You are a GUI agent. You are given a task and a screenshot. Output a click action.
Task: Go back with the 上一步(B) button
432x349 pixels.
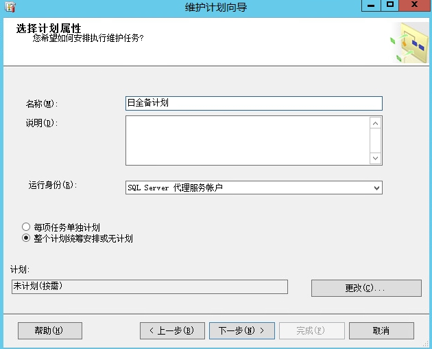(x=172, y=330)
